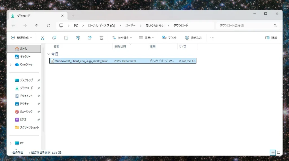Screen dimensions: 289x161
Task: Switch to large thumbnails view icon
Action: click(279, 153)
